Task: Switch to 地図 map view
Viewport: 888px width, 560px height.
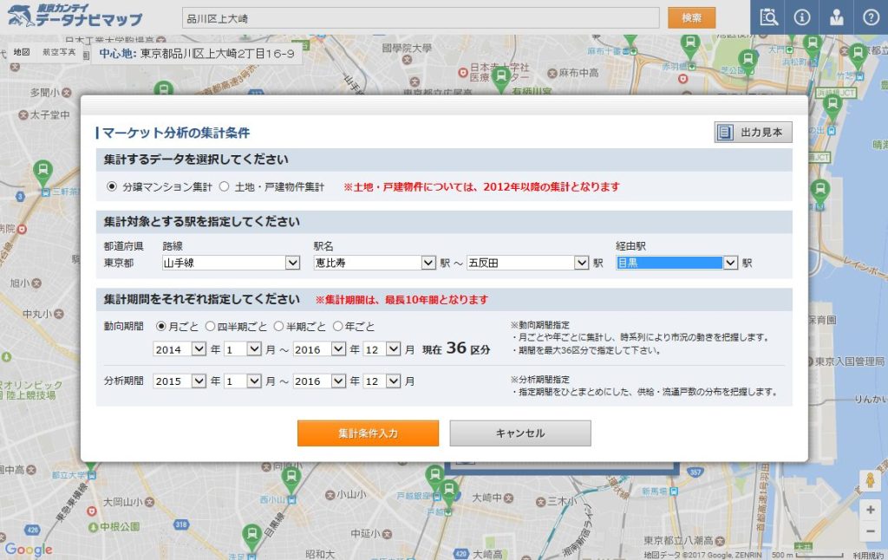Action: pyautogui.click(x=21, y=53)
